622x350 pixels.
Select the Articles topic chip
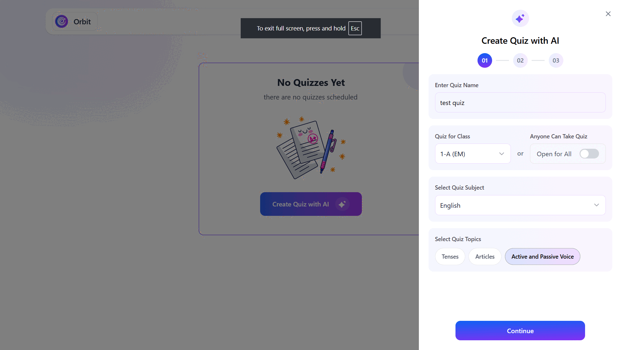click(x=485, y=257)
